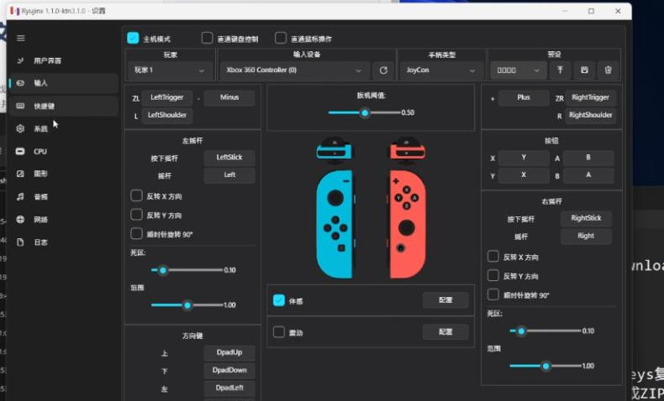664x401 pixels.
Task: Click the image icon beside 图形
Action: (20, 174)
